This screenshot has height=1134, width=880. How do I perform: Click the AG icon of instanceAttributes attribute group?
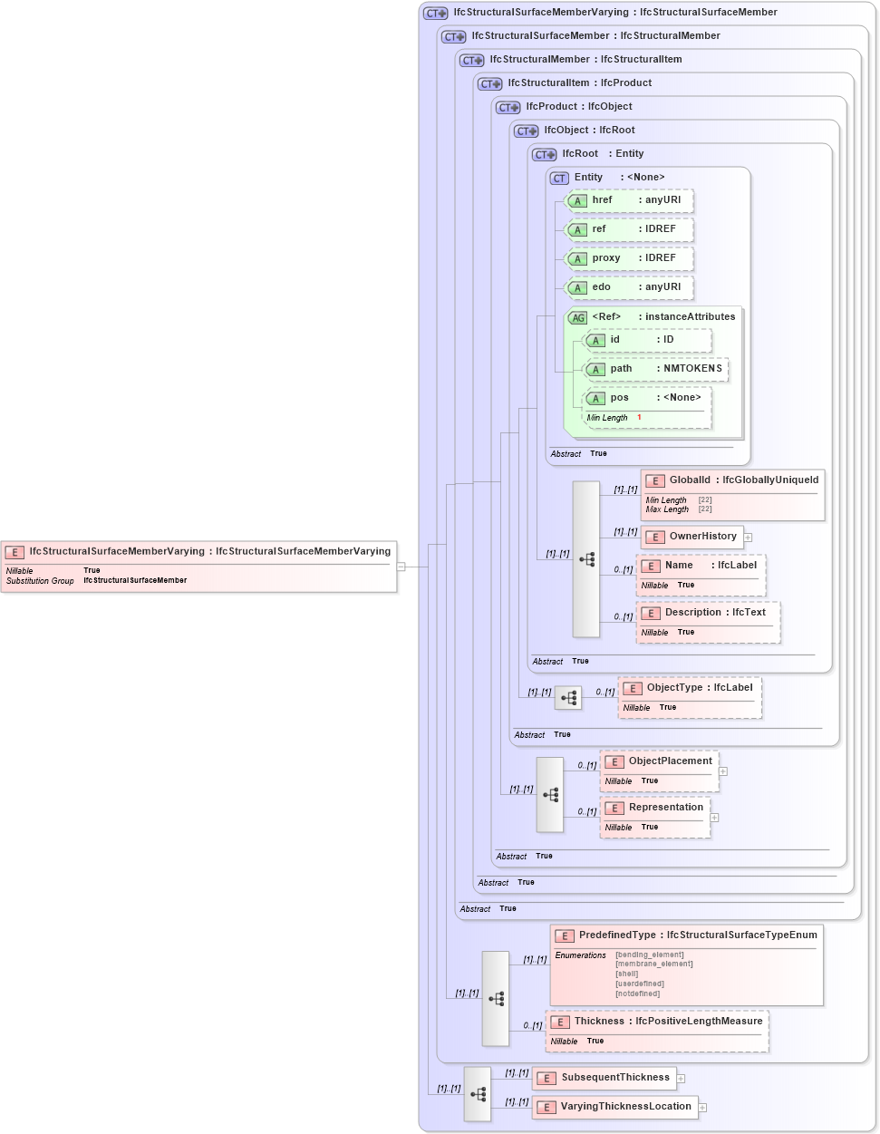click(577, 317)
